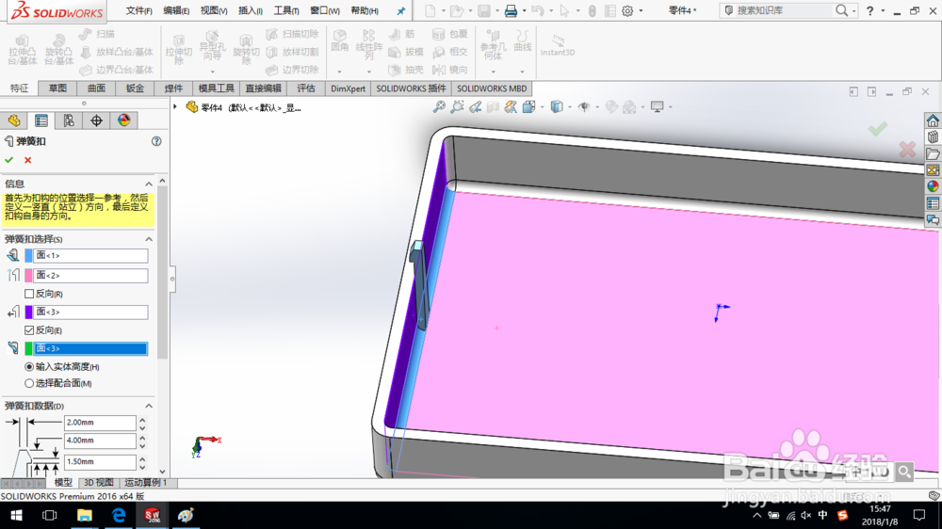Open Display Style cube icon
The image size is (942, 529).
(x=557, y=107)
